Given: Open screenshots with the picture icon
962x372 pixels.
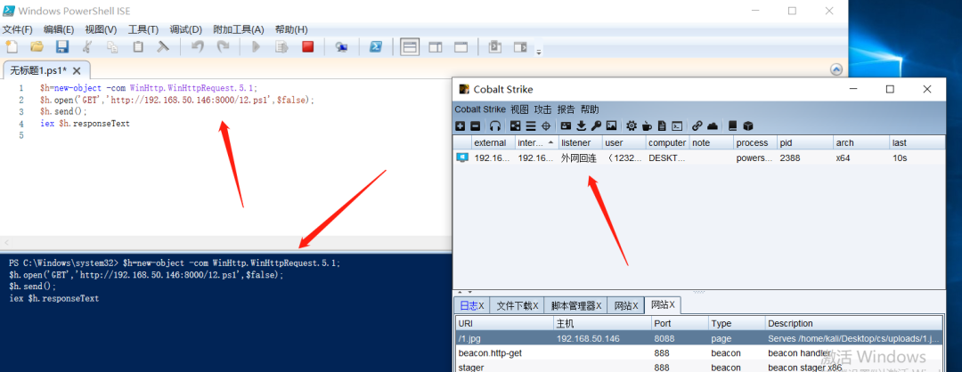Looking at the screenshot, I should click(611, 125).
